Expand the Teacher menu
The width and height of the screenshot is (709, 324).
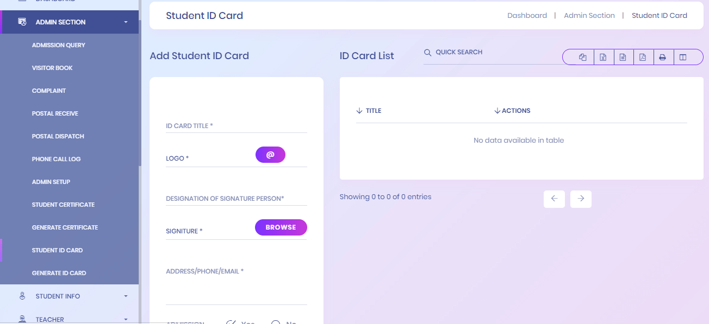point(70,319)
